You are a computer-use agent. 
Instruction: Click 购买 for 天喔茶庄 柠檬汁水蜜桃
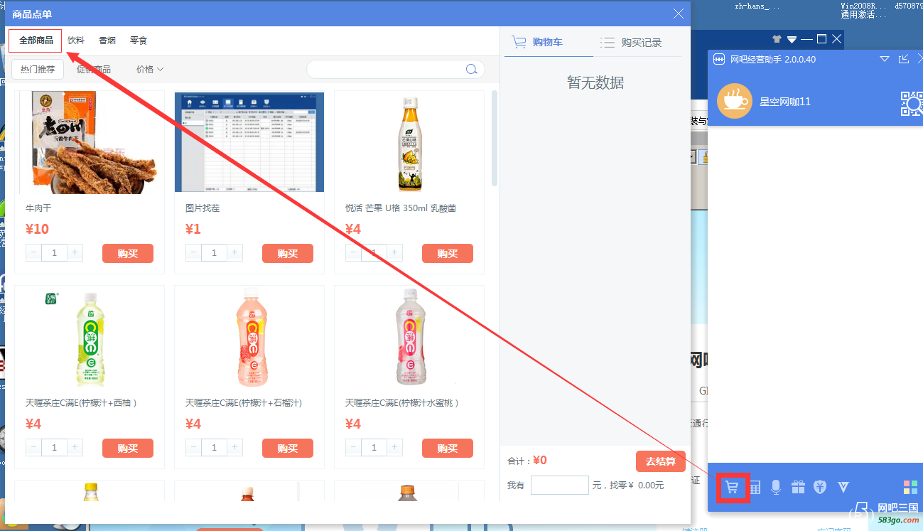tap(448, 448)
